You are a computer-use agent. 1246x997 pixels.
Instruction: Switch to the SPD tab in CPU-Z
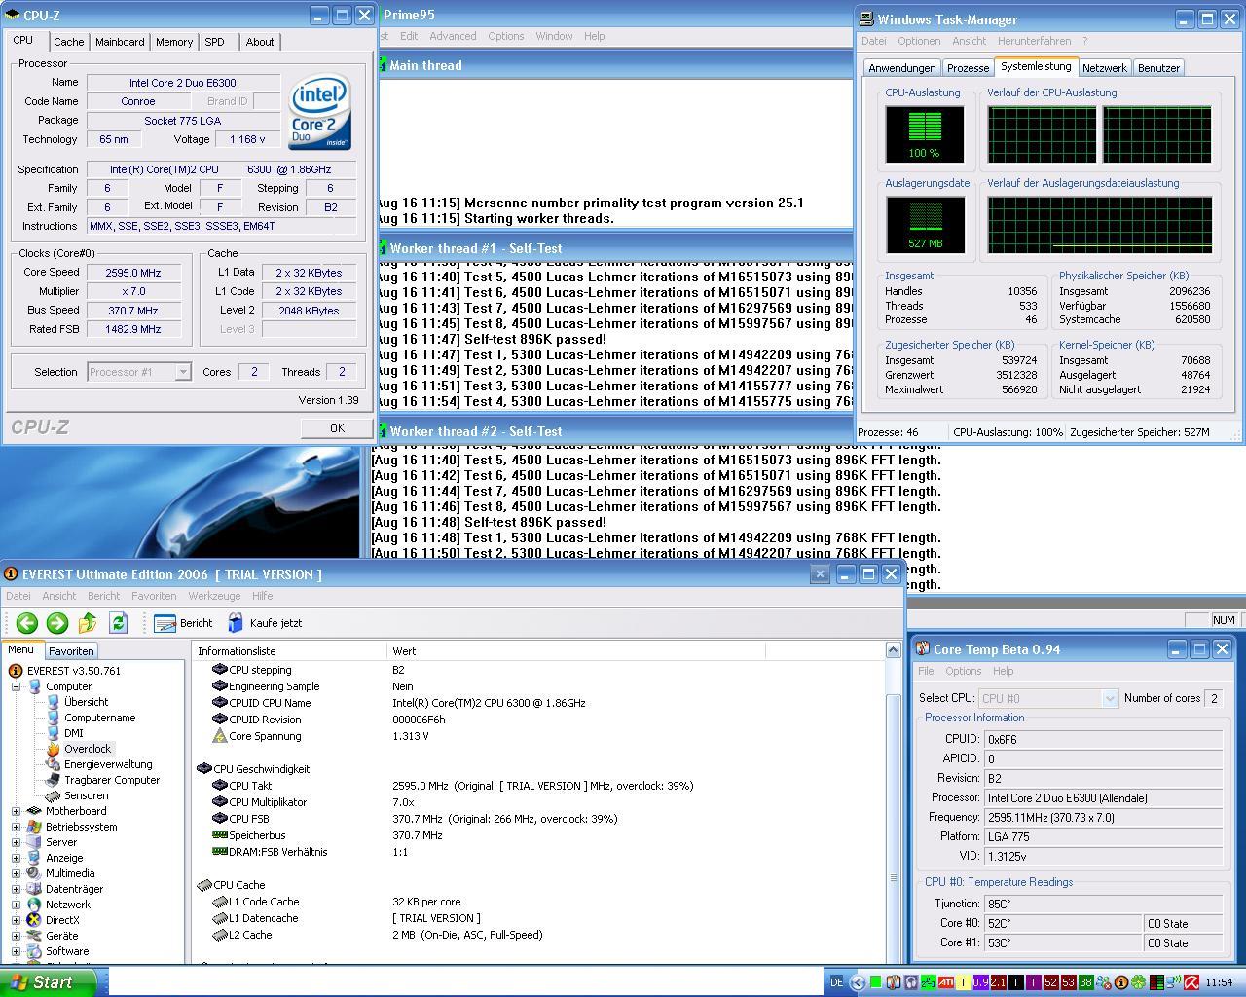(x=214, y=42)
